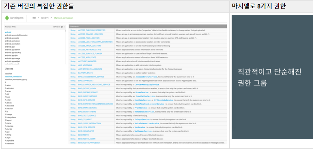Open the ACCOUNT_MANAGER constant
This screenshot has height=150, width=314.
[x=87, y=61]
